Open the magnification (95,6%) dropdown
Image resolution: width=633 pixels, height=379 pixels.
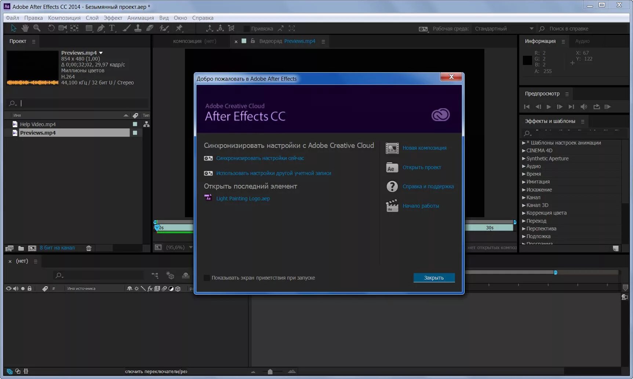click(x=191, y=247)
